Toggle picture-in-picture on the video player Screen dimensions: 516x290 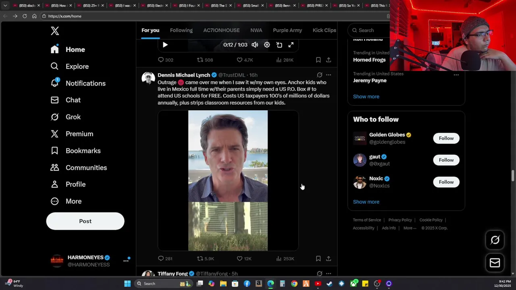click(279, 45)
